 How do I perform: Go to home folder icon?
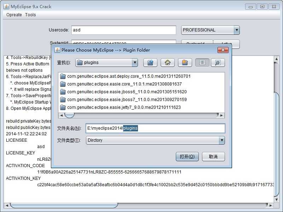167,63
